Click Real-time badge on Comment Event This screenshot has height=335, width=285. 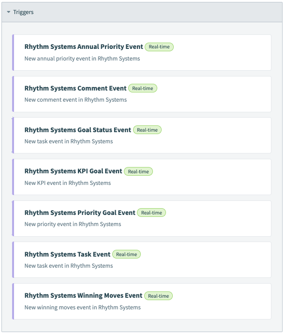(x=143, y=88)
